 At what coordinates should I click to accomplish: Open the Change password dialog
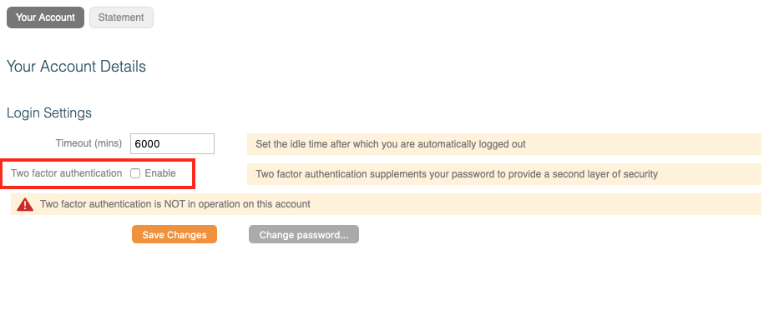[x=304, y=235]
